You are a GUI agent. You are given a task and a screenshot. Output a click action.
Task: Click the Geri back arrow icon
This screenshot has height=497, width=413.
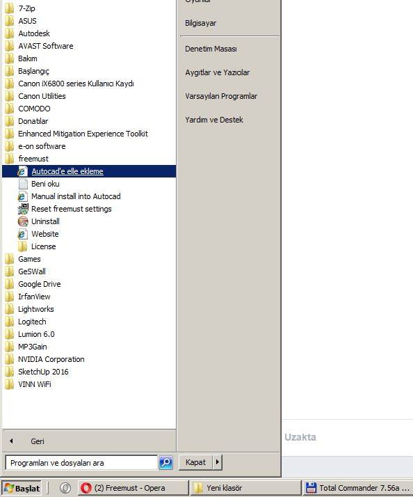(x=11, y=441)
